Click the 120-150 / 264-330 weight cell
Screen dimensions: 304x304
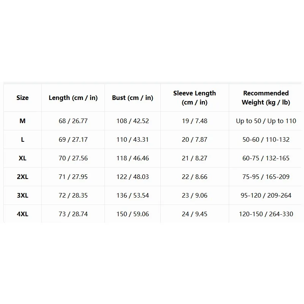(266, 214)
